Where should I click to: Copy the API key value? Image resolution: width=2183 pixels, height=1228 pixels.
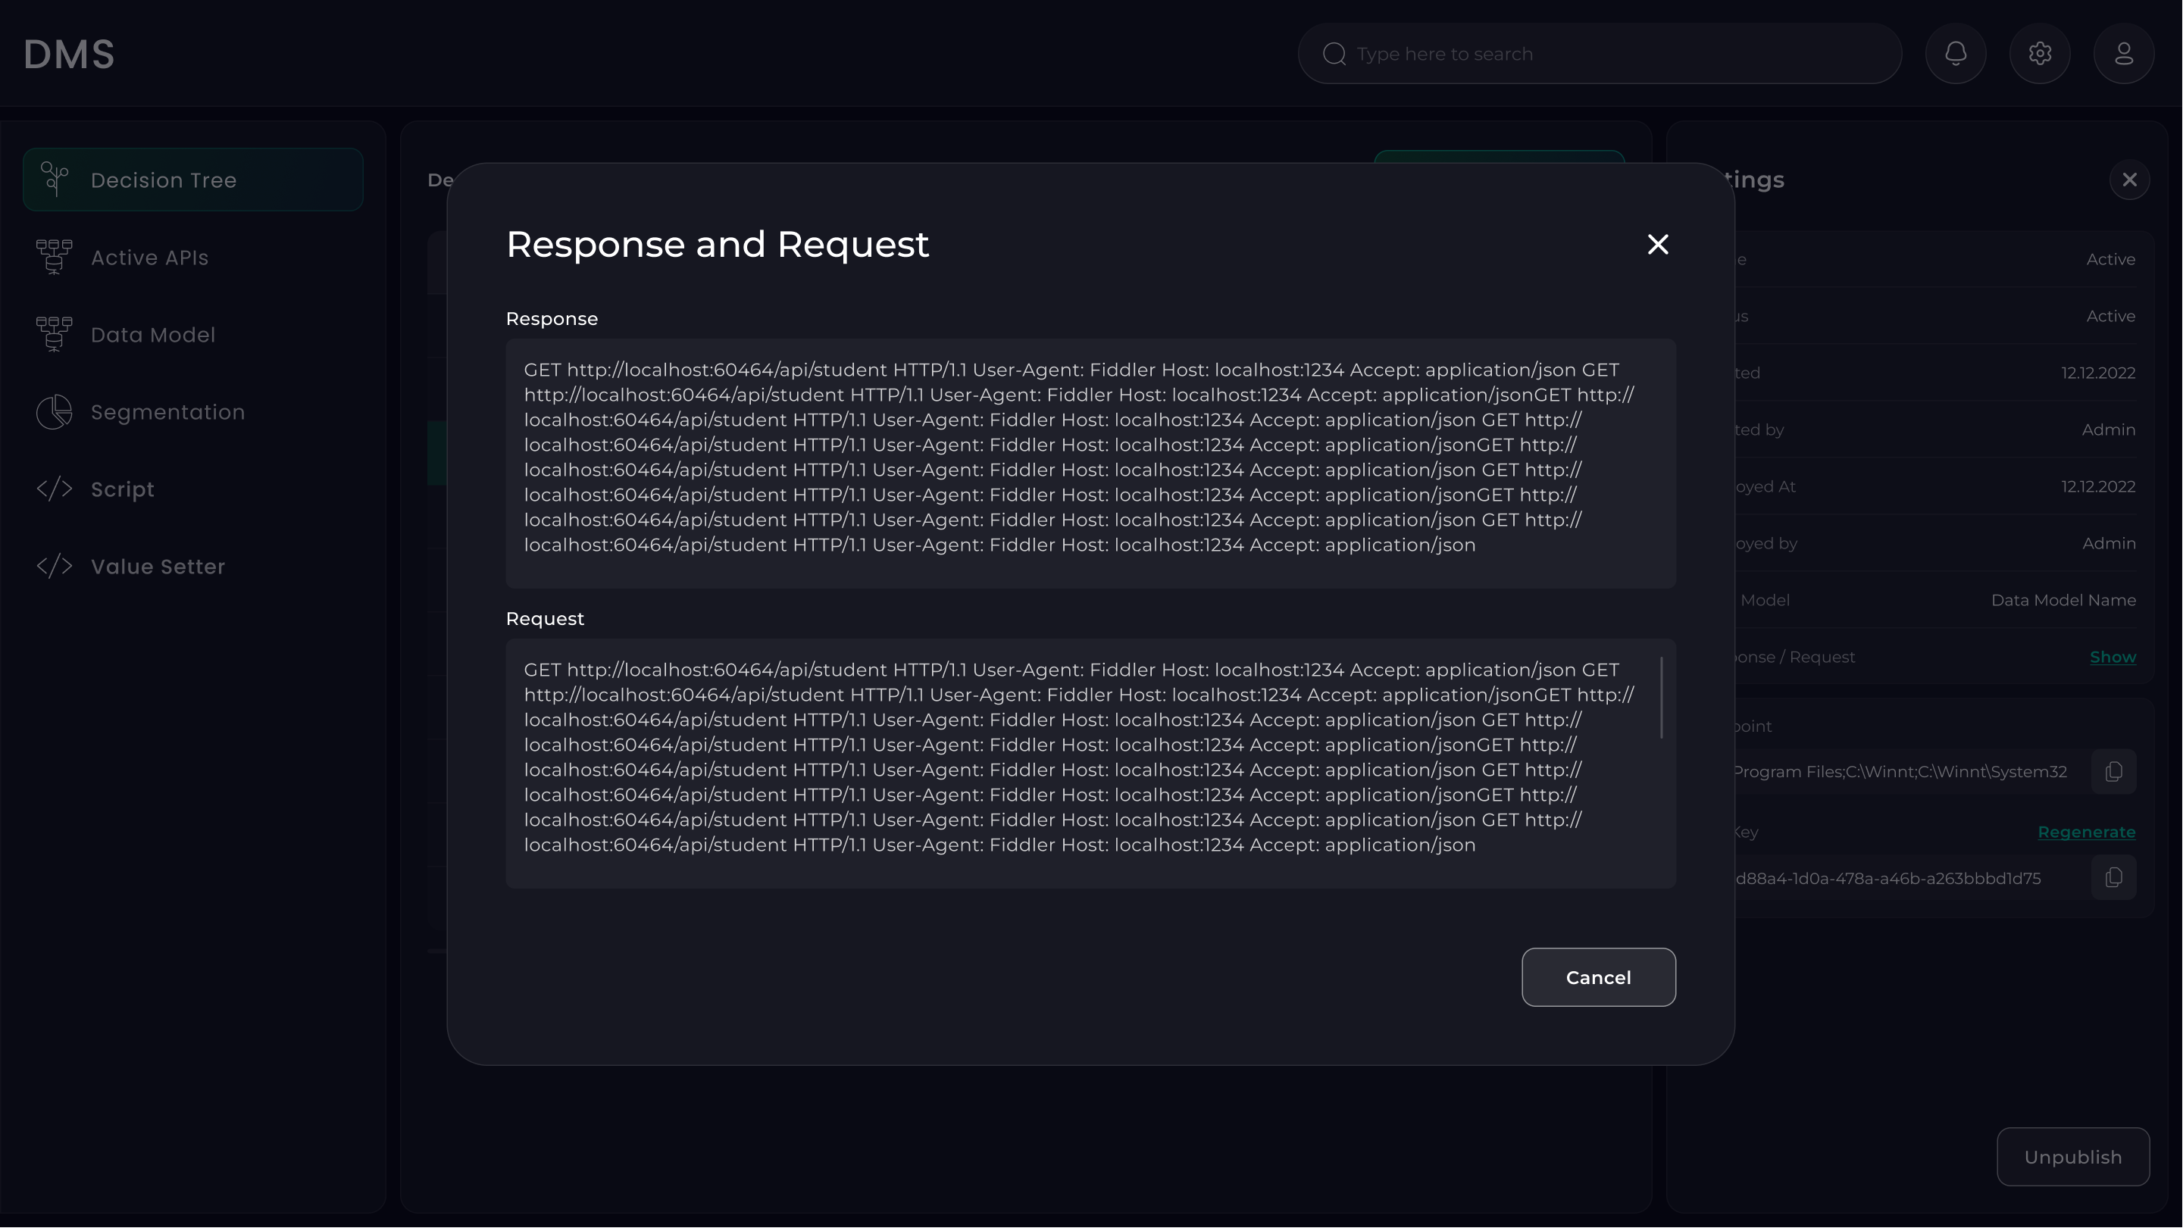(x=2113, y=878)
